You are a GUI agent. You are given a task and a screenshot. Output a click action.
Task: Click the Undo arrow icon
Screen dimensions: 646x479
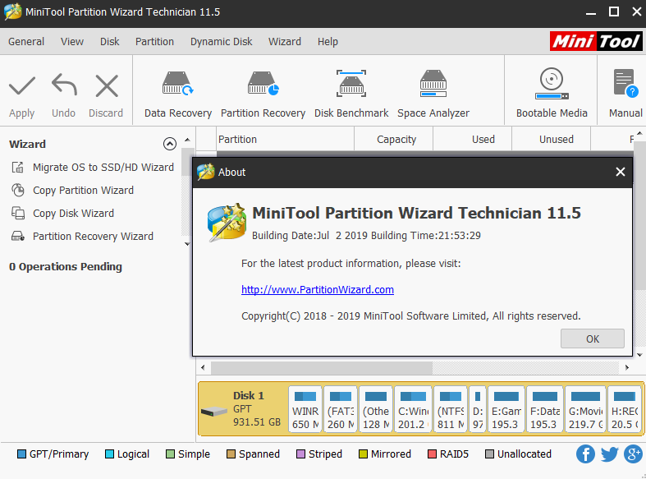[64, 85]
